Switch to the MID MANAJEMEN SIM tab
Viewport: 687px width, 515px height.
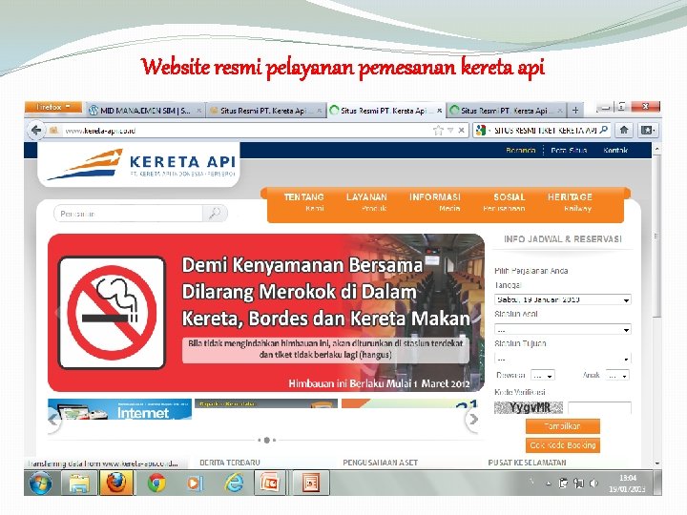point(145,111)
